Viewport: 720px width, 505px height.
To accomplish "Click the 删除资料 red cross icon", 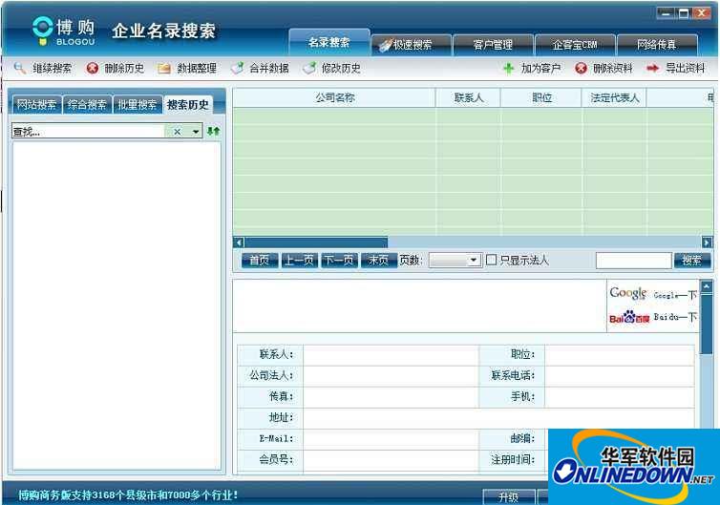I will (581, 69).
